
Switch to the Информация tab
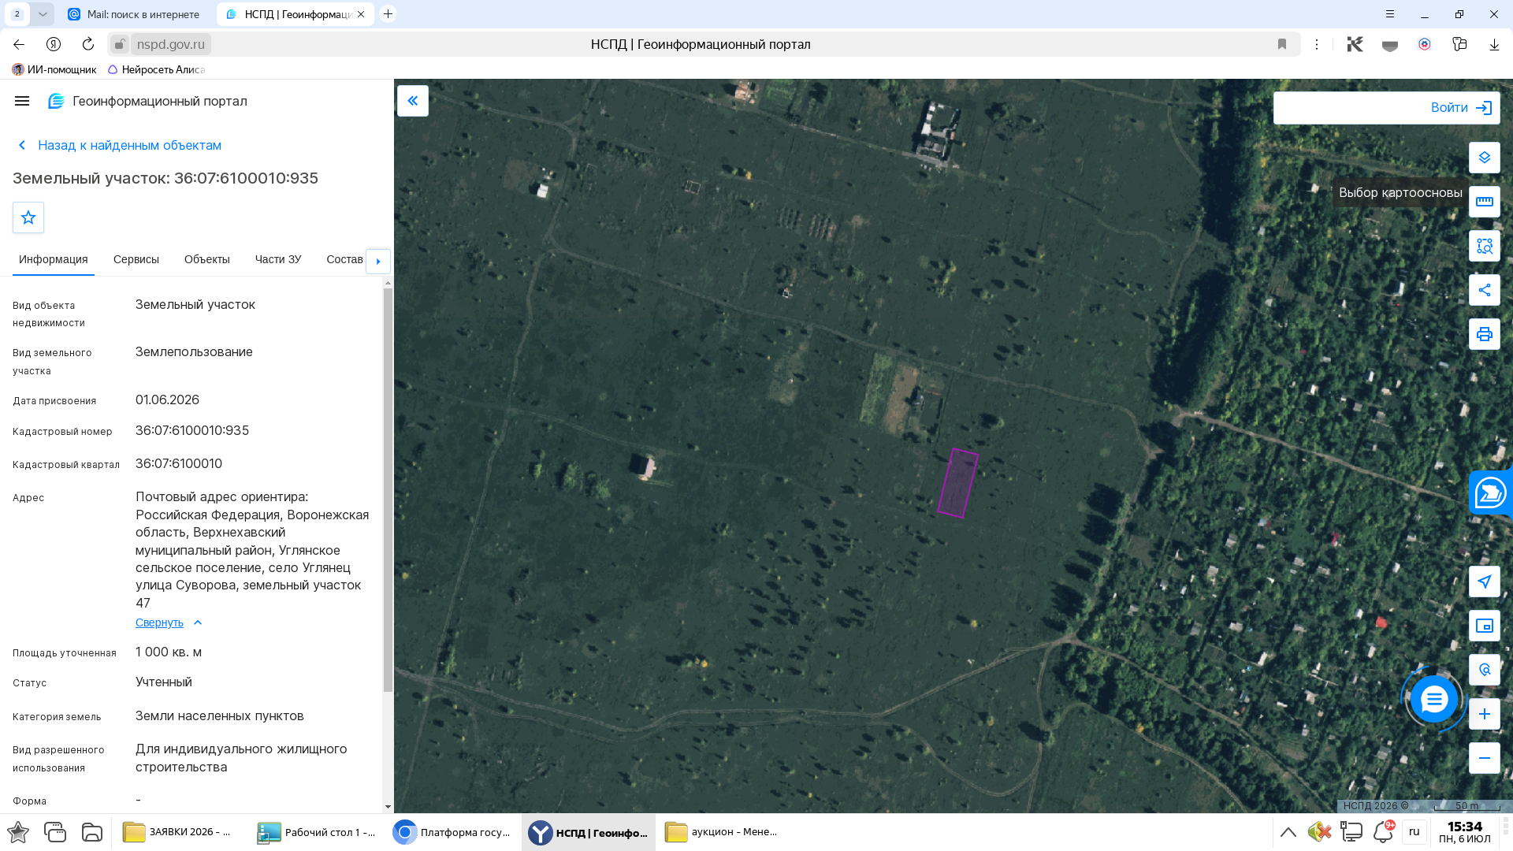click(54, 259)
